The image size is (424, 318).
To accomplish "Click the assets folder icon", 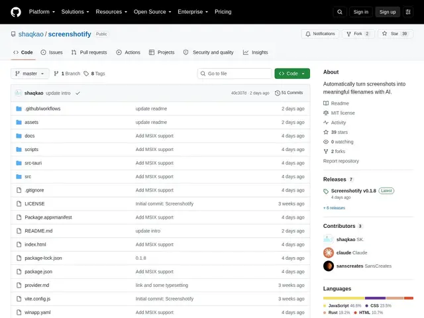I will 19,122.
